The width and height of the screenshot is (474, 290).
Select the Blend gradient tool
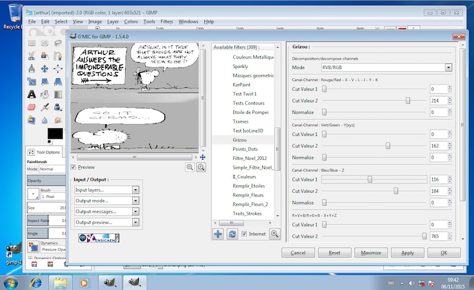(58, 94)
